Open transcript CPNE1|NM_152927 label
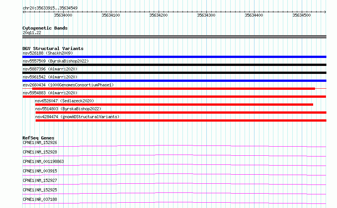The height and width of the screenshot is (208, 337). point(40,180)
